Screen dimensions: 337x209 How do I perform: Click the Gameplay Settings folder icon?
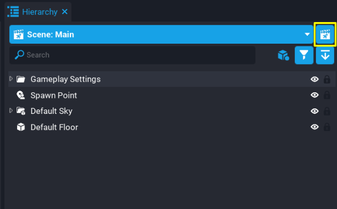click(x=21, y=79)
